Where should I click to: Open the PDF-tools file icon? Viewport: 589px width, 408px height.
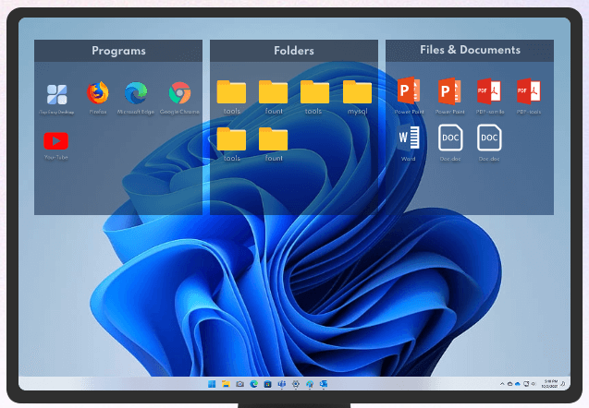coord(529,91)
